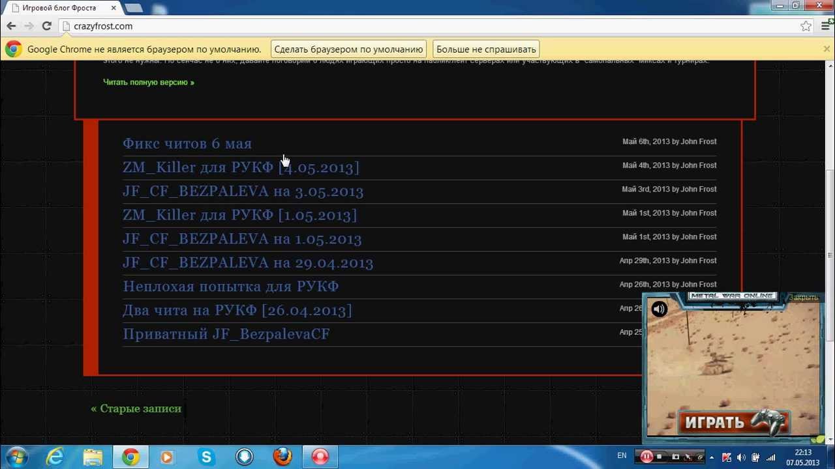Image resolution: width=835 pixels, height=469 pixels.
Task: Open 'JF_CF_BEZPALEVA на 3.05.2013' post
Action: 243,191
